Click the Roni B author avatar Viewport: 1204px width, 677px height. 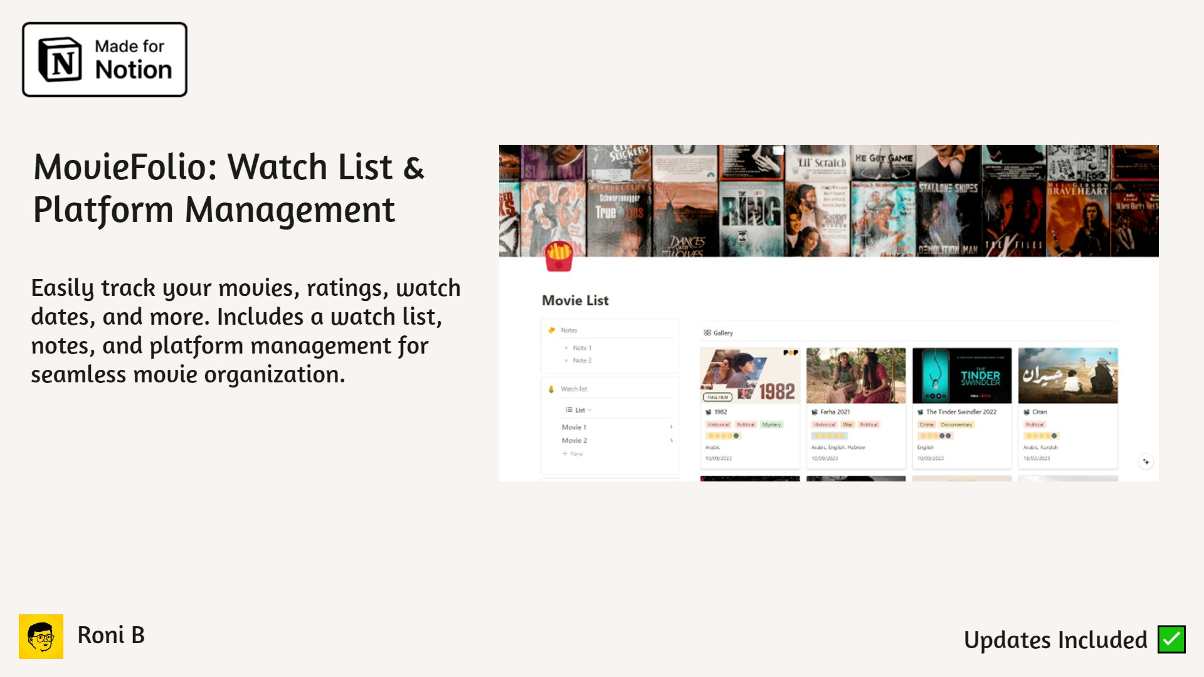point(41,636)
